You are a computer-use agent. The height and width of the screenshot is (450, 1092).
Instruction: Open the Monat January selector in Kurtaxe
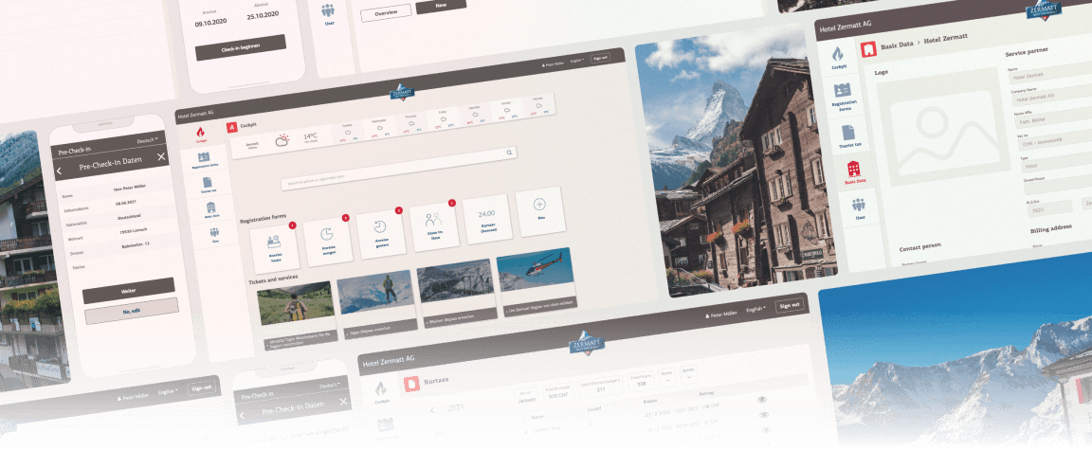[x=526, y=399]
